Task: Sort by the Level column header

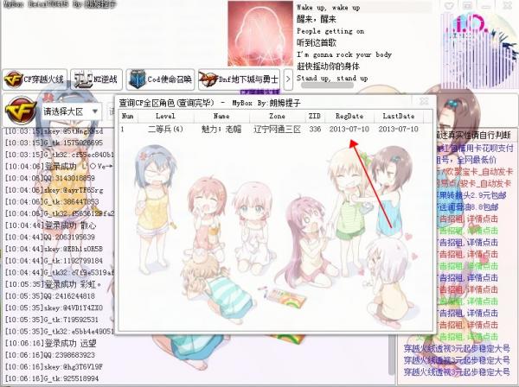Action: [165, 116]
